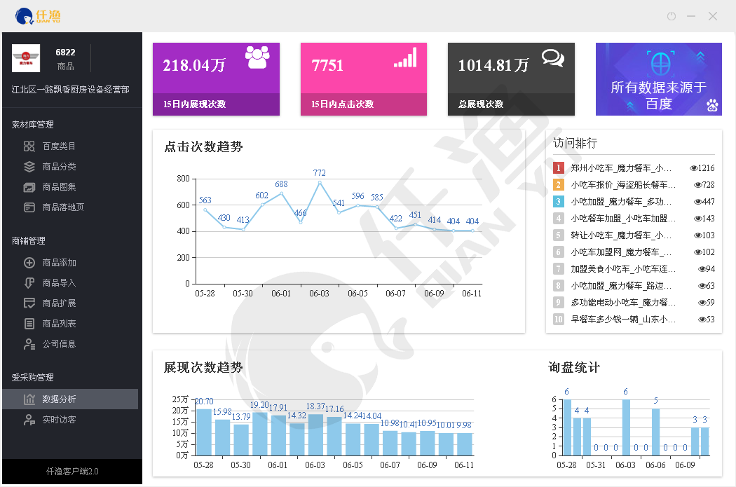Click the rank 2 orange badge

point(558,185)
